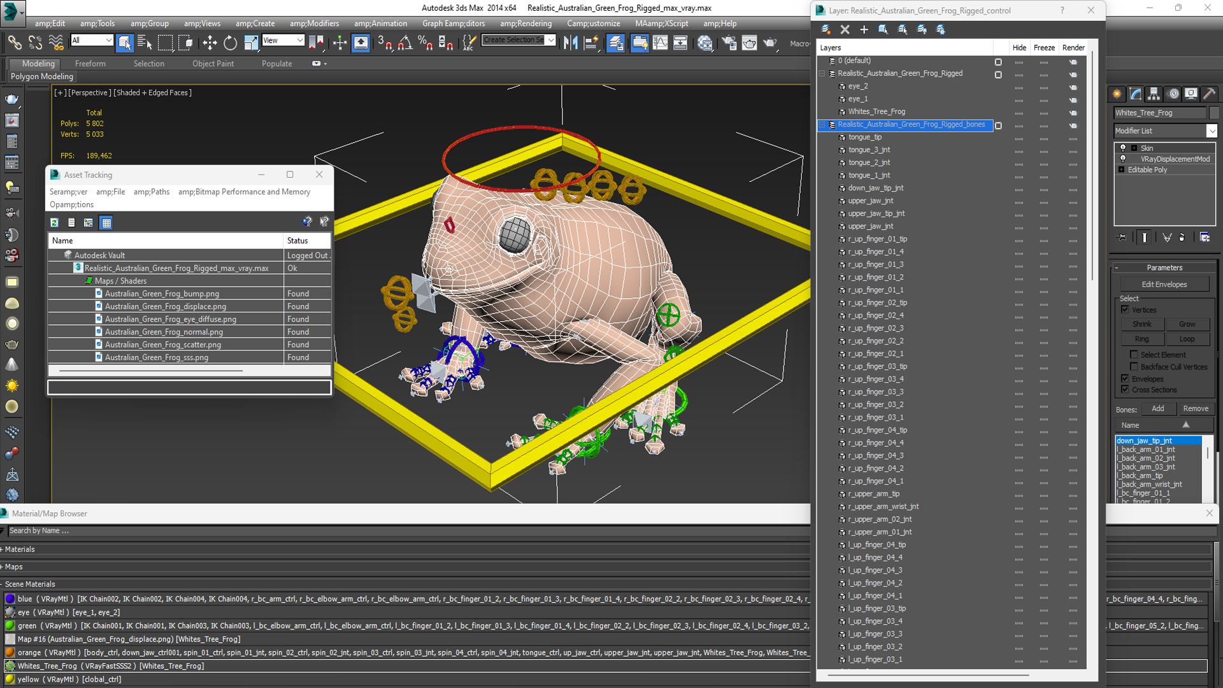Open the Display tab in the command panel
Image resolution: width=1223 pixels, height=688 pixels.
pyautogui.click(x=1191, y=94)
